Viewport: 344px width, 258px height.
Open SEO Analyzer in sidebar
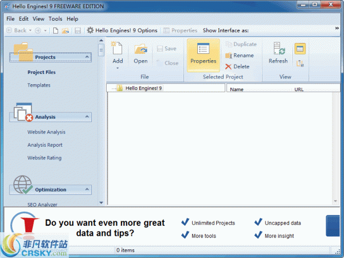tap(42, 205)
